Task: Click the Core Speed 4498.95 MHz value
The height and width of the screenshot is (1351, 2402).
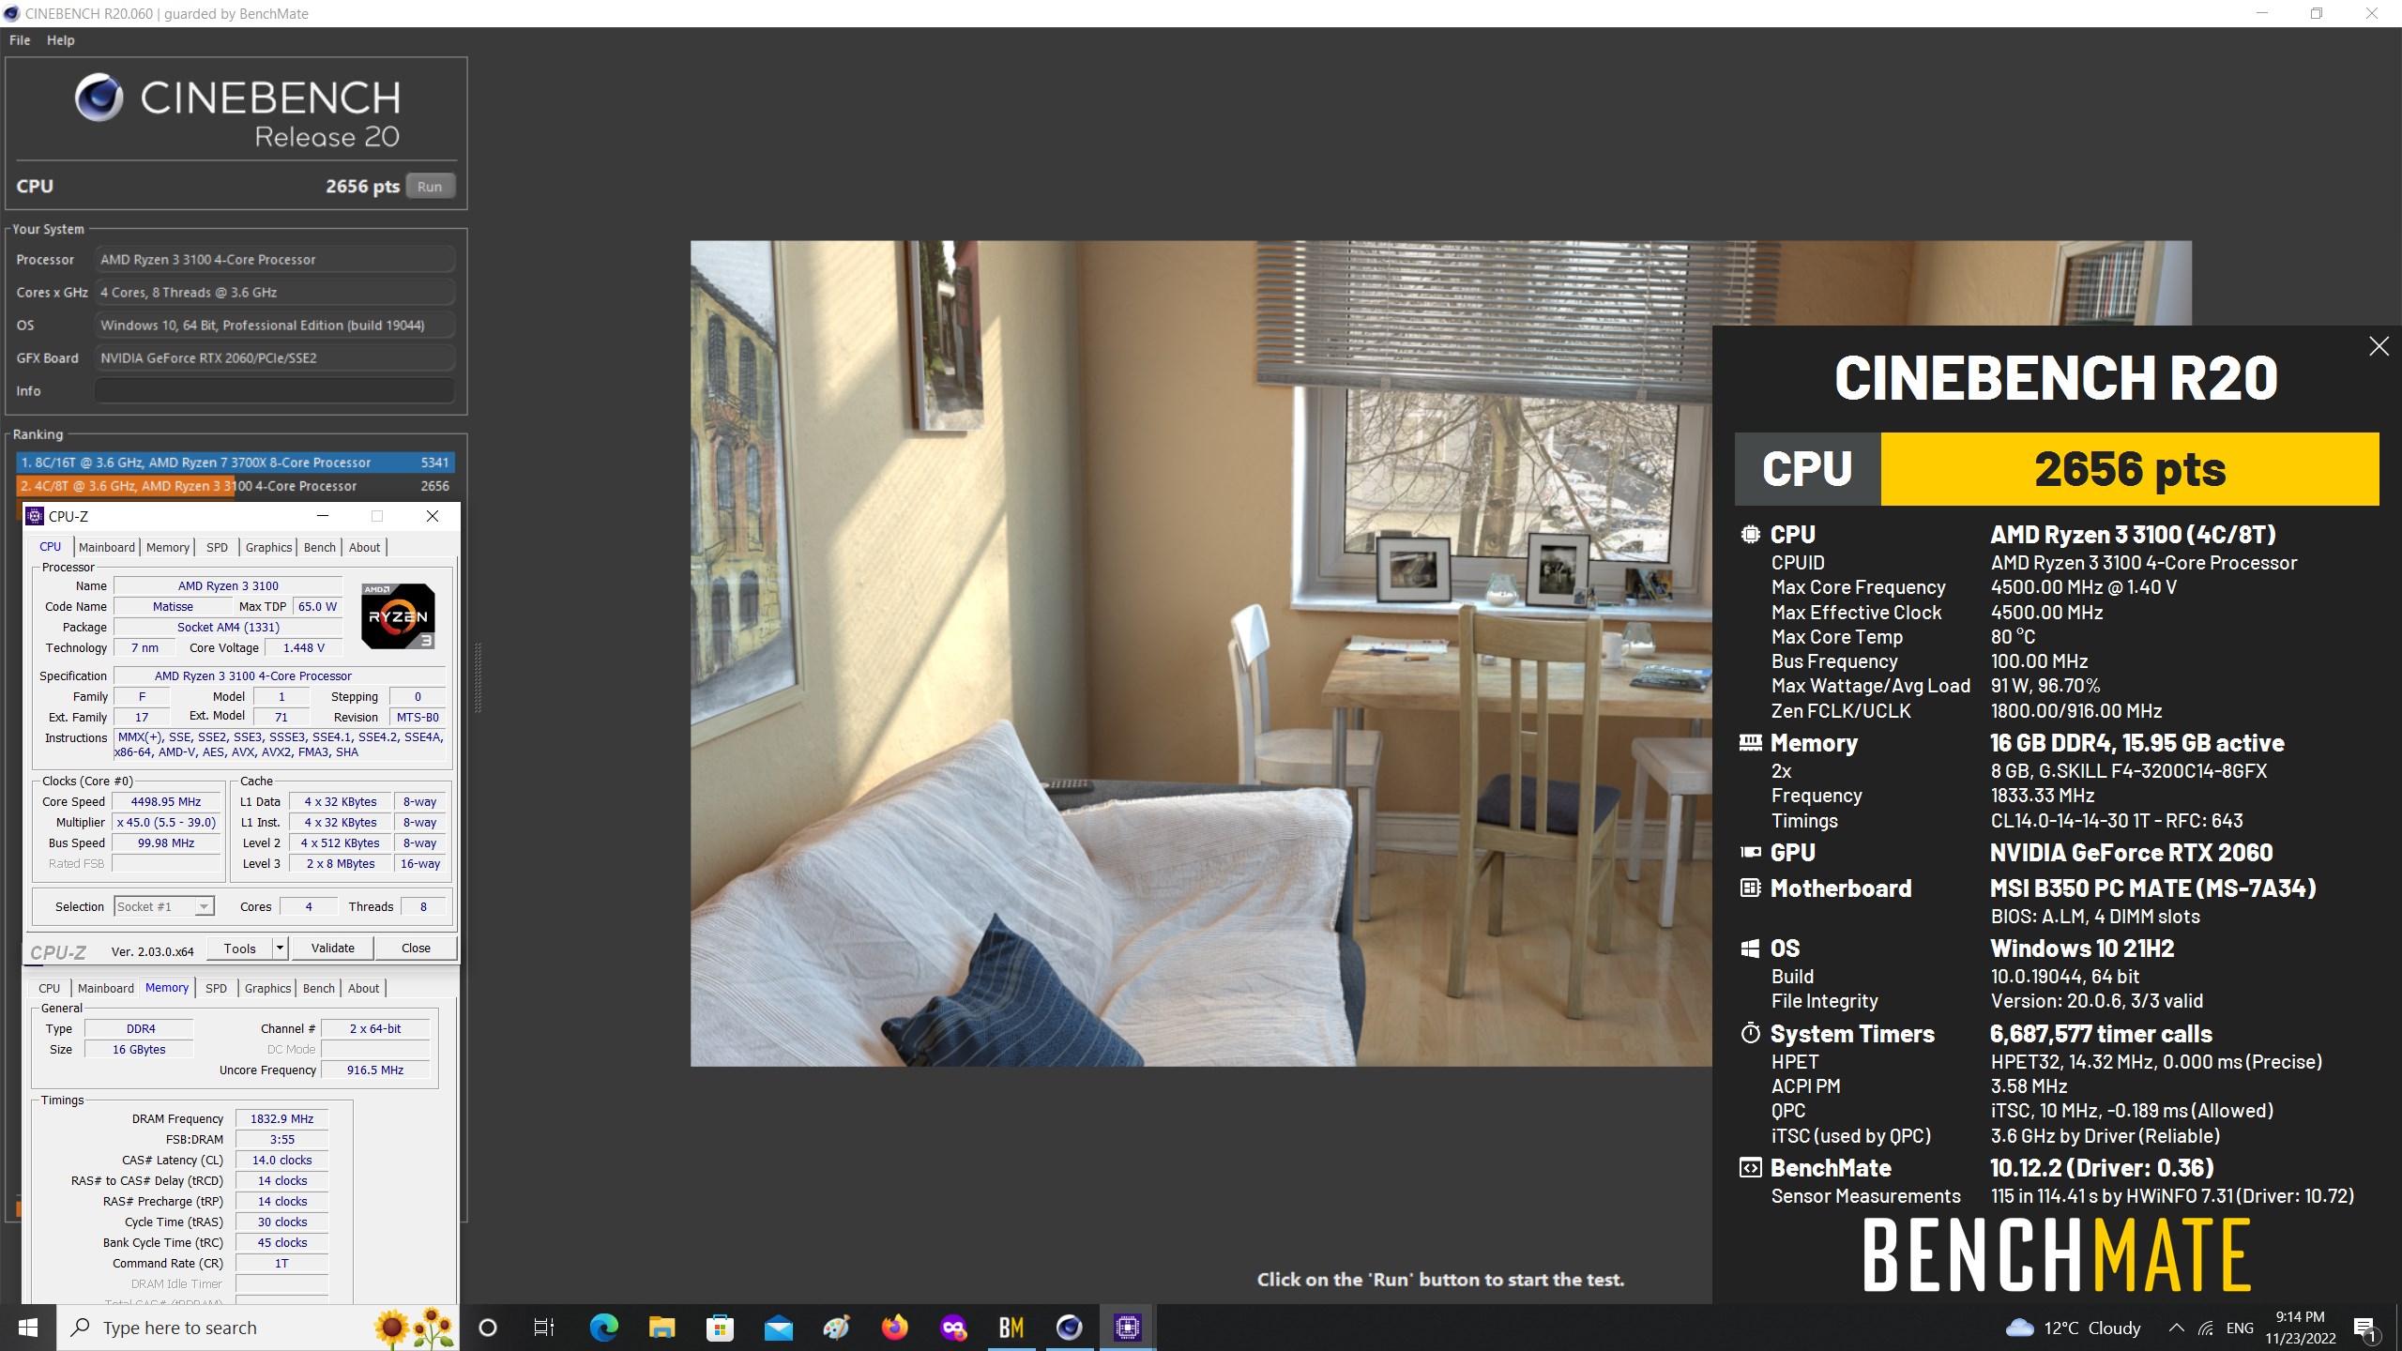Action: pos(166,802)
